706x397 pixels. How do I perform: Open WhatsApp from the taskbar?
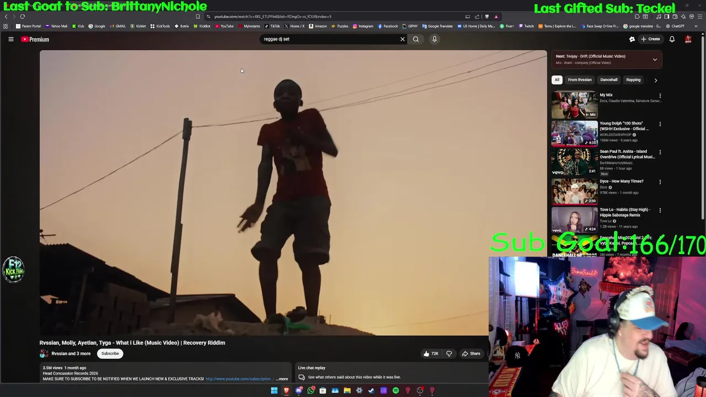(x=311, y=390)
